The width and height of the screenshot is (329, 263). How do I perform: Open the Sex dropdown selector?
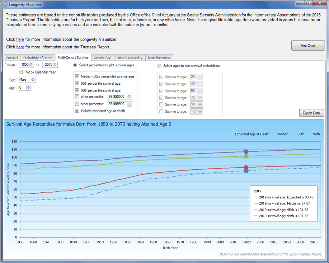pyautogui.click(x=27, y=80)
